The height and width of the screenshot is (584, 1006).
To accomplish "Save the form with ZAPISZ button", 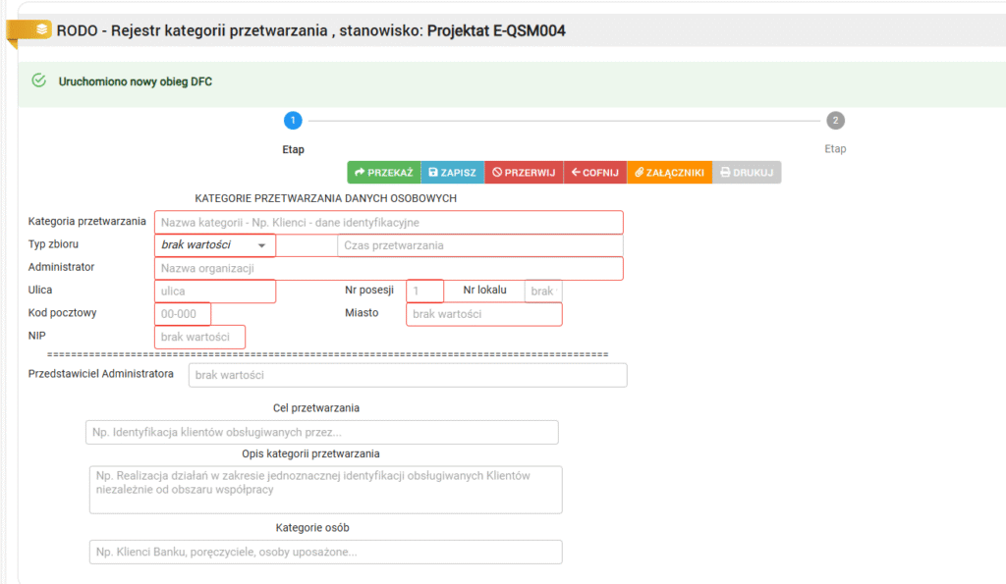I will (452, 173).
